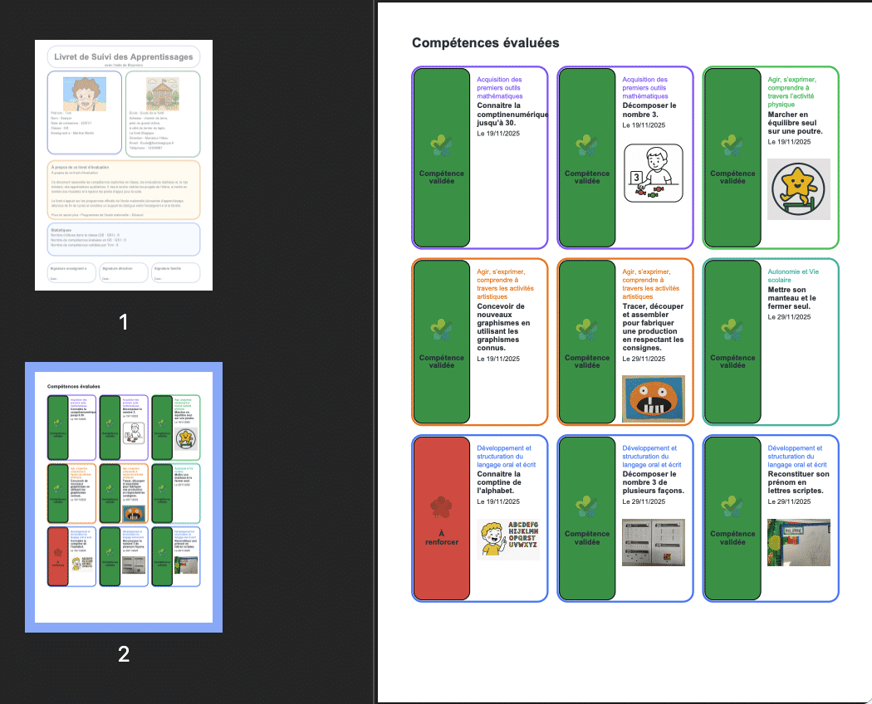Click the title Tracer, découper et assembler
The image size is (872, 704).
click(x=653, y=327)
